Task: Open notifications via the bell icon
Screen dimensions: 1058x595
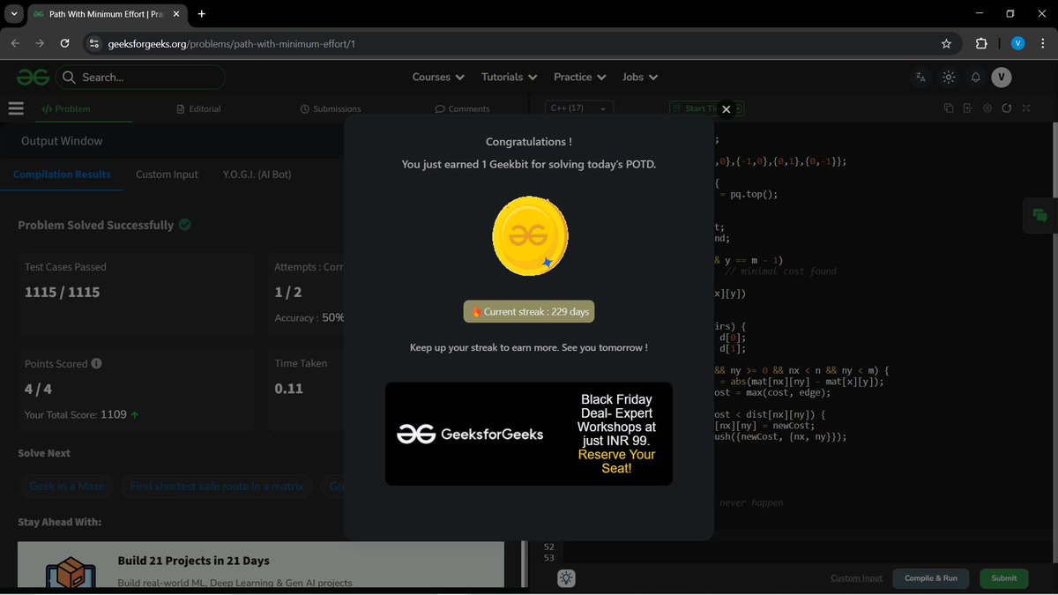Action: pyautogui.click(x=975, y=77)
